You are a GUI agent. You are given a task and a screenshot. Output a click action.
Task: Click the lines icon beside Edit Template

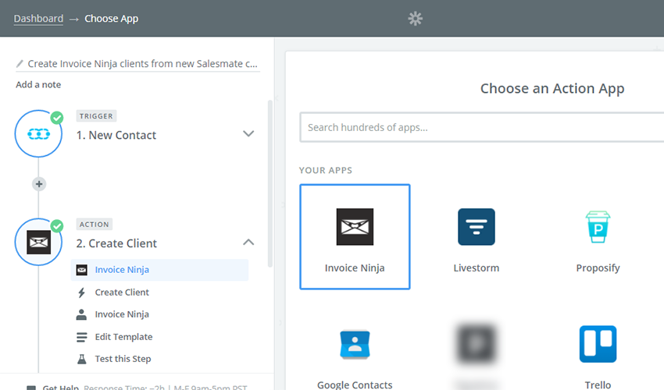(x=82, y=337)
